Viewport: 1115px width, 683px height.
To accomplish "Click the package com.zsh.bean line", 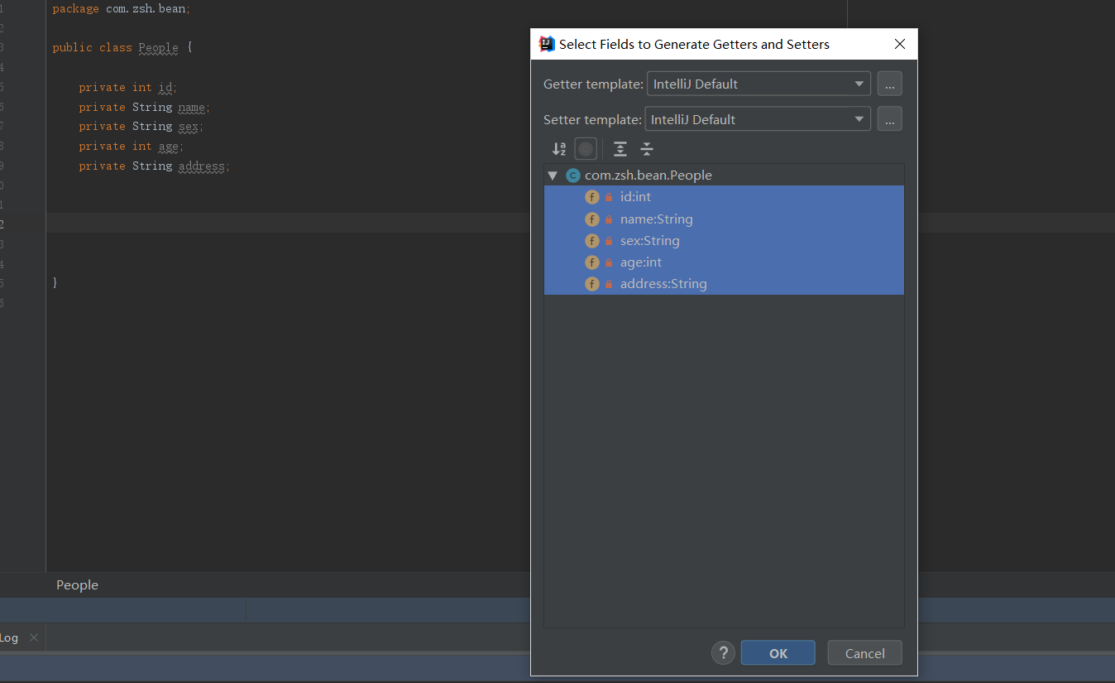I will click(122, 8).
